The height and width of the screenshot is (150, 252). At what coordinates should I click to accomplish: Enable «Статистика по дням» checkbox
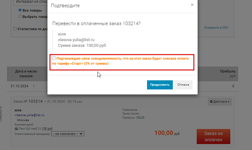pos(15,29)
